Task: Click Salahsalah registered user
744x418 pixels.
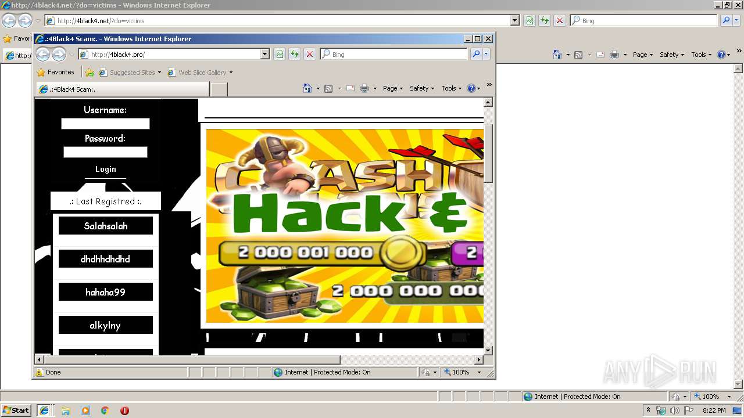Action: 106,226
